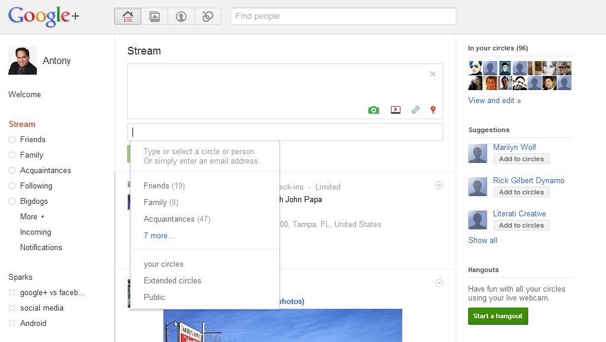Viewport: 606px width, 342px height.
Task: Click the blue add link icon
Action: pyautogui.click(x=415, y=110)
